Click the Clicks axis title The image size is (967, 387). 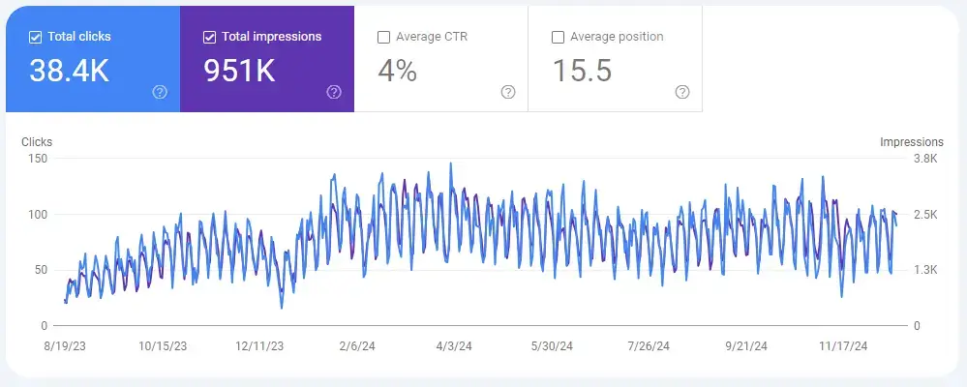[x=37, y=141]
